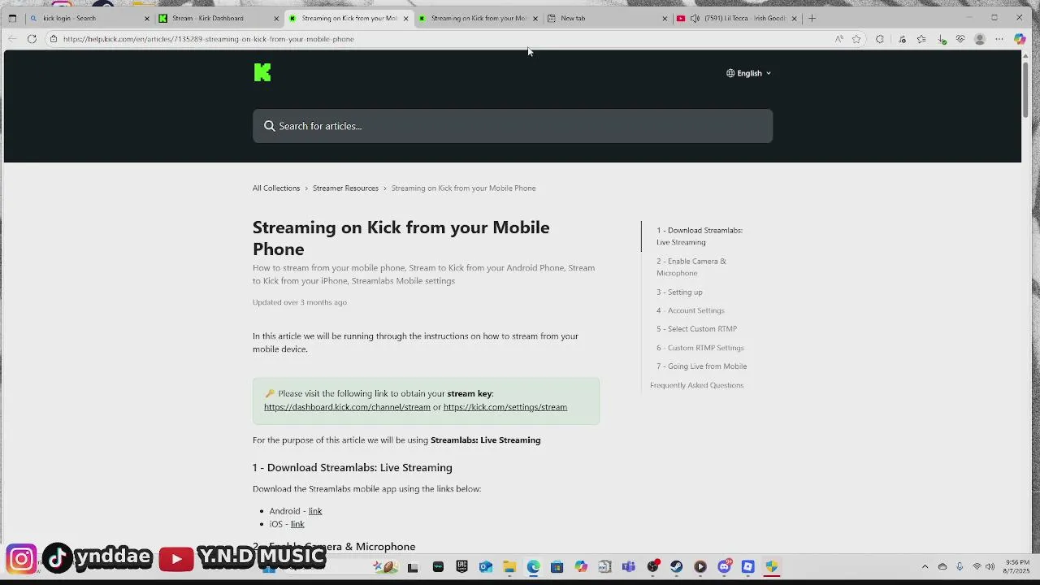Click the browser Back arrow
The width and height of the screenshot is (1040, 585).
coord(12,39)
